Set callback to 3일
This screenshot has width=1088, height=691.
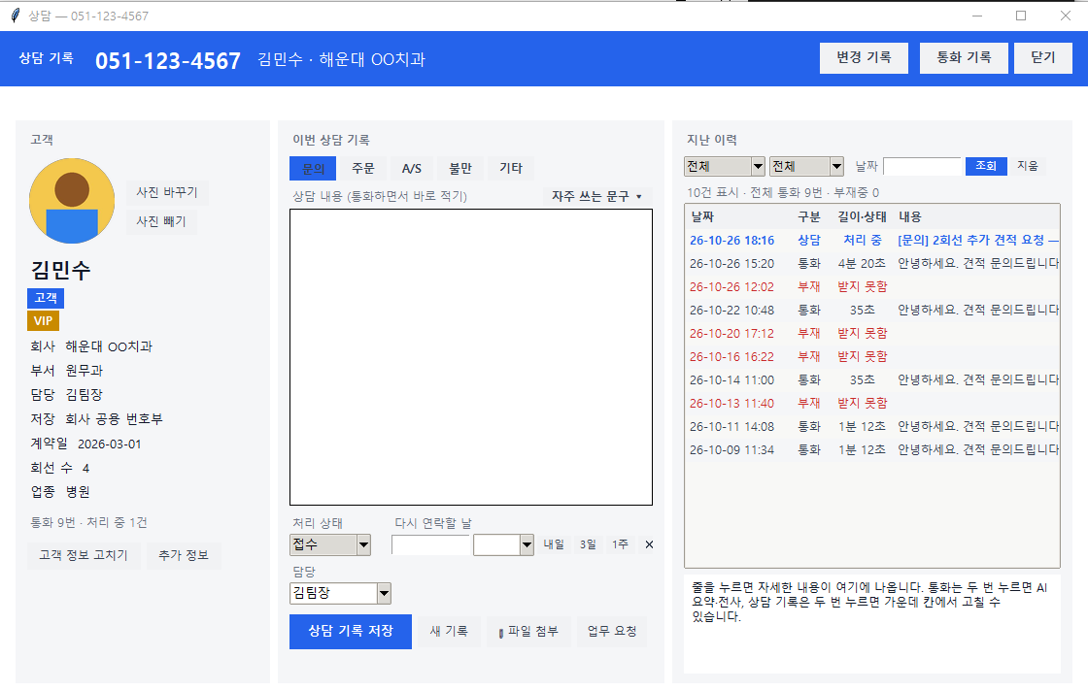click(588, 544)
